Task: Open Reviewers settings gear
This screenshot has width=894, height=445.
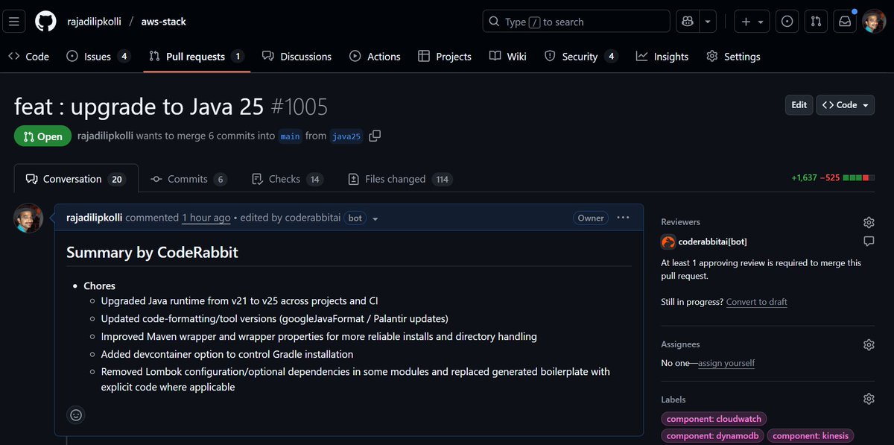Action: pos(869,222)
